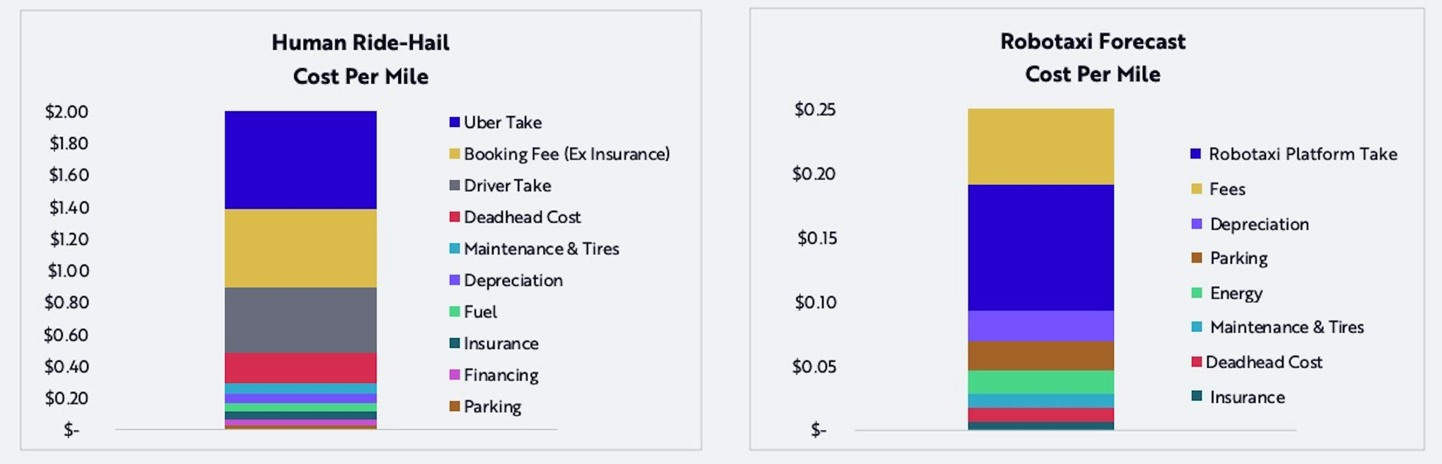Screen dimensions: 1442x464
Task: Click the Uber Take legend color swatch
Action: 454,122
